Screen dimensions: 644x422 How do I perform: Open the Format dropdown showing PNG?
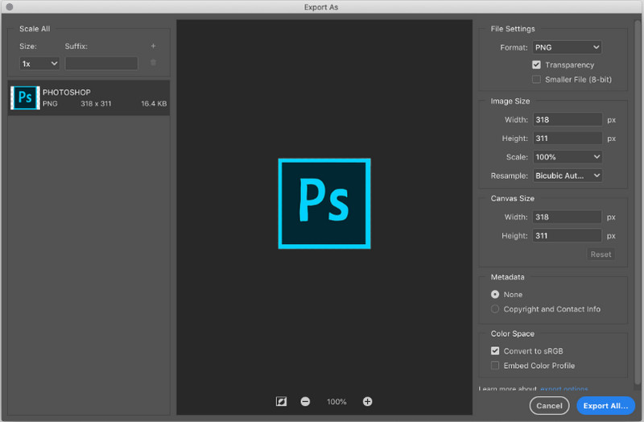568,48
